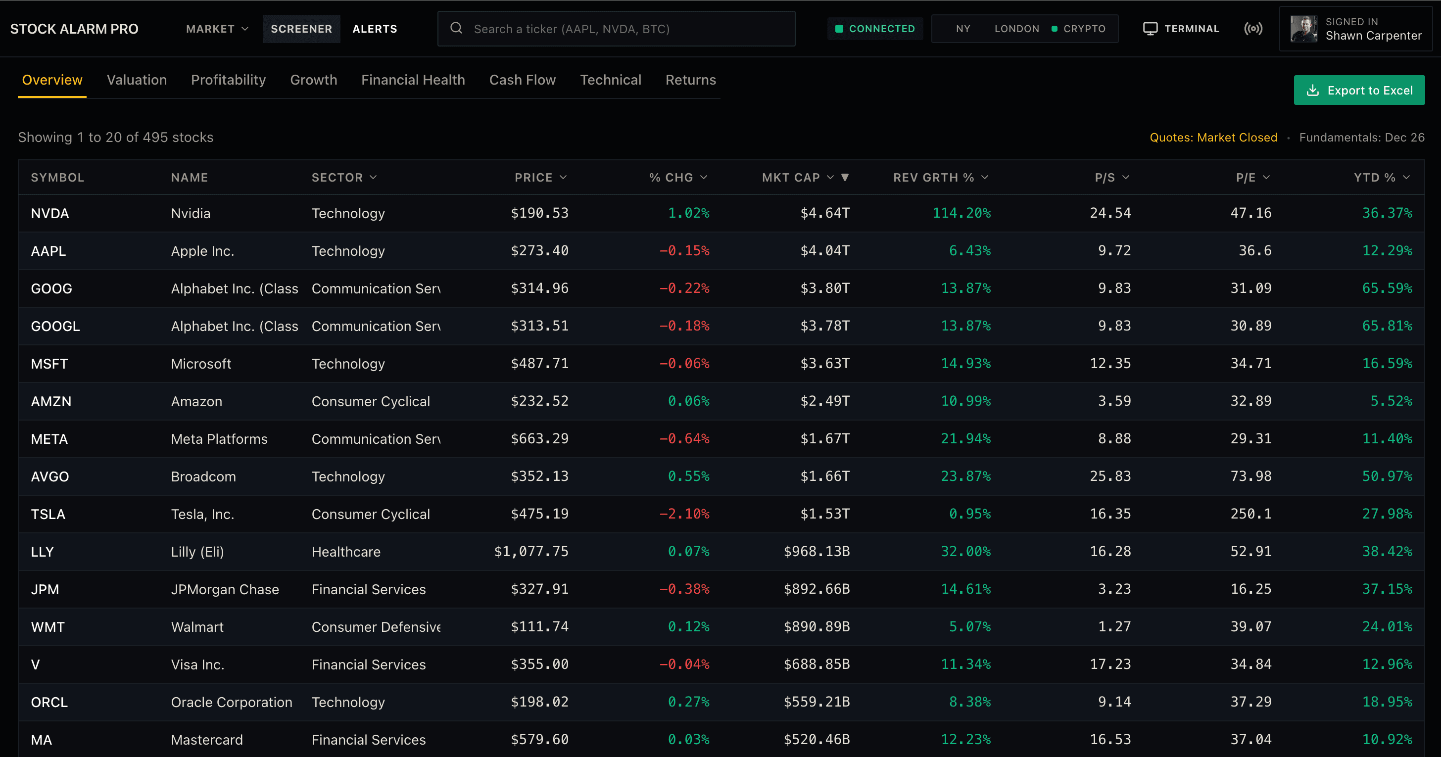Open the Returns tab
1441x757 pixels.
pyautogui.click(x=690, y=80)
